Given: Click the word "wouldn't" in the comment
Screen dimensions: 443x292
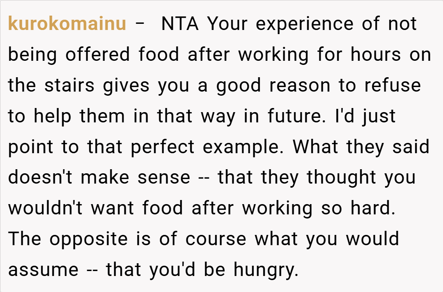Looking at the screenshot, I should click(46, 208).
